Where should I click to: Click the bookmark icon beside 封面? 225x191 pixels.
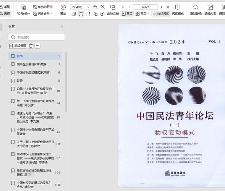tap(13, 56)
